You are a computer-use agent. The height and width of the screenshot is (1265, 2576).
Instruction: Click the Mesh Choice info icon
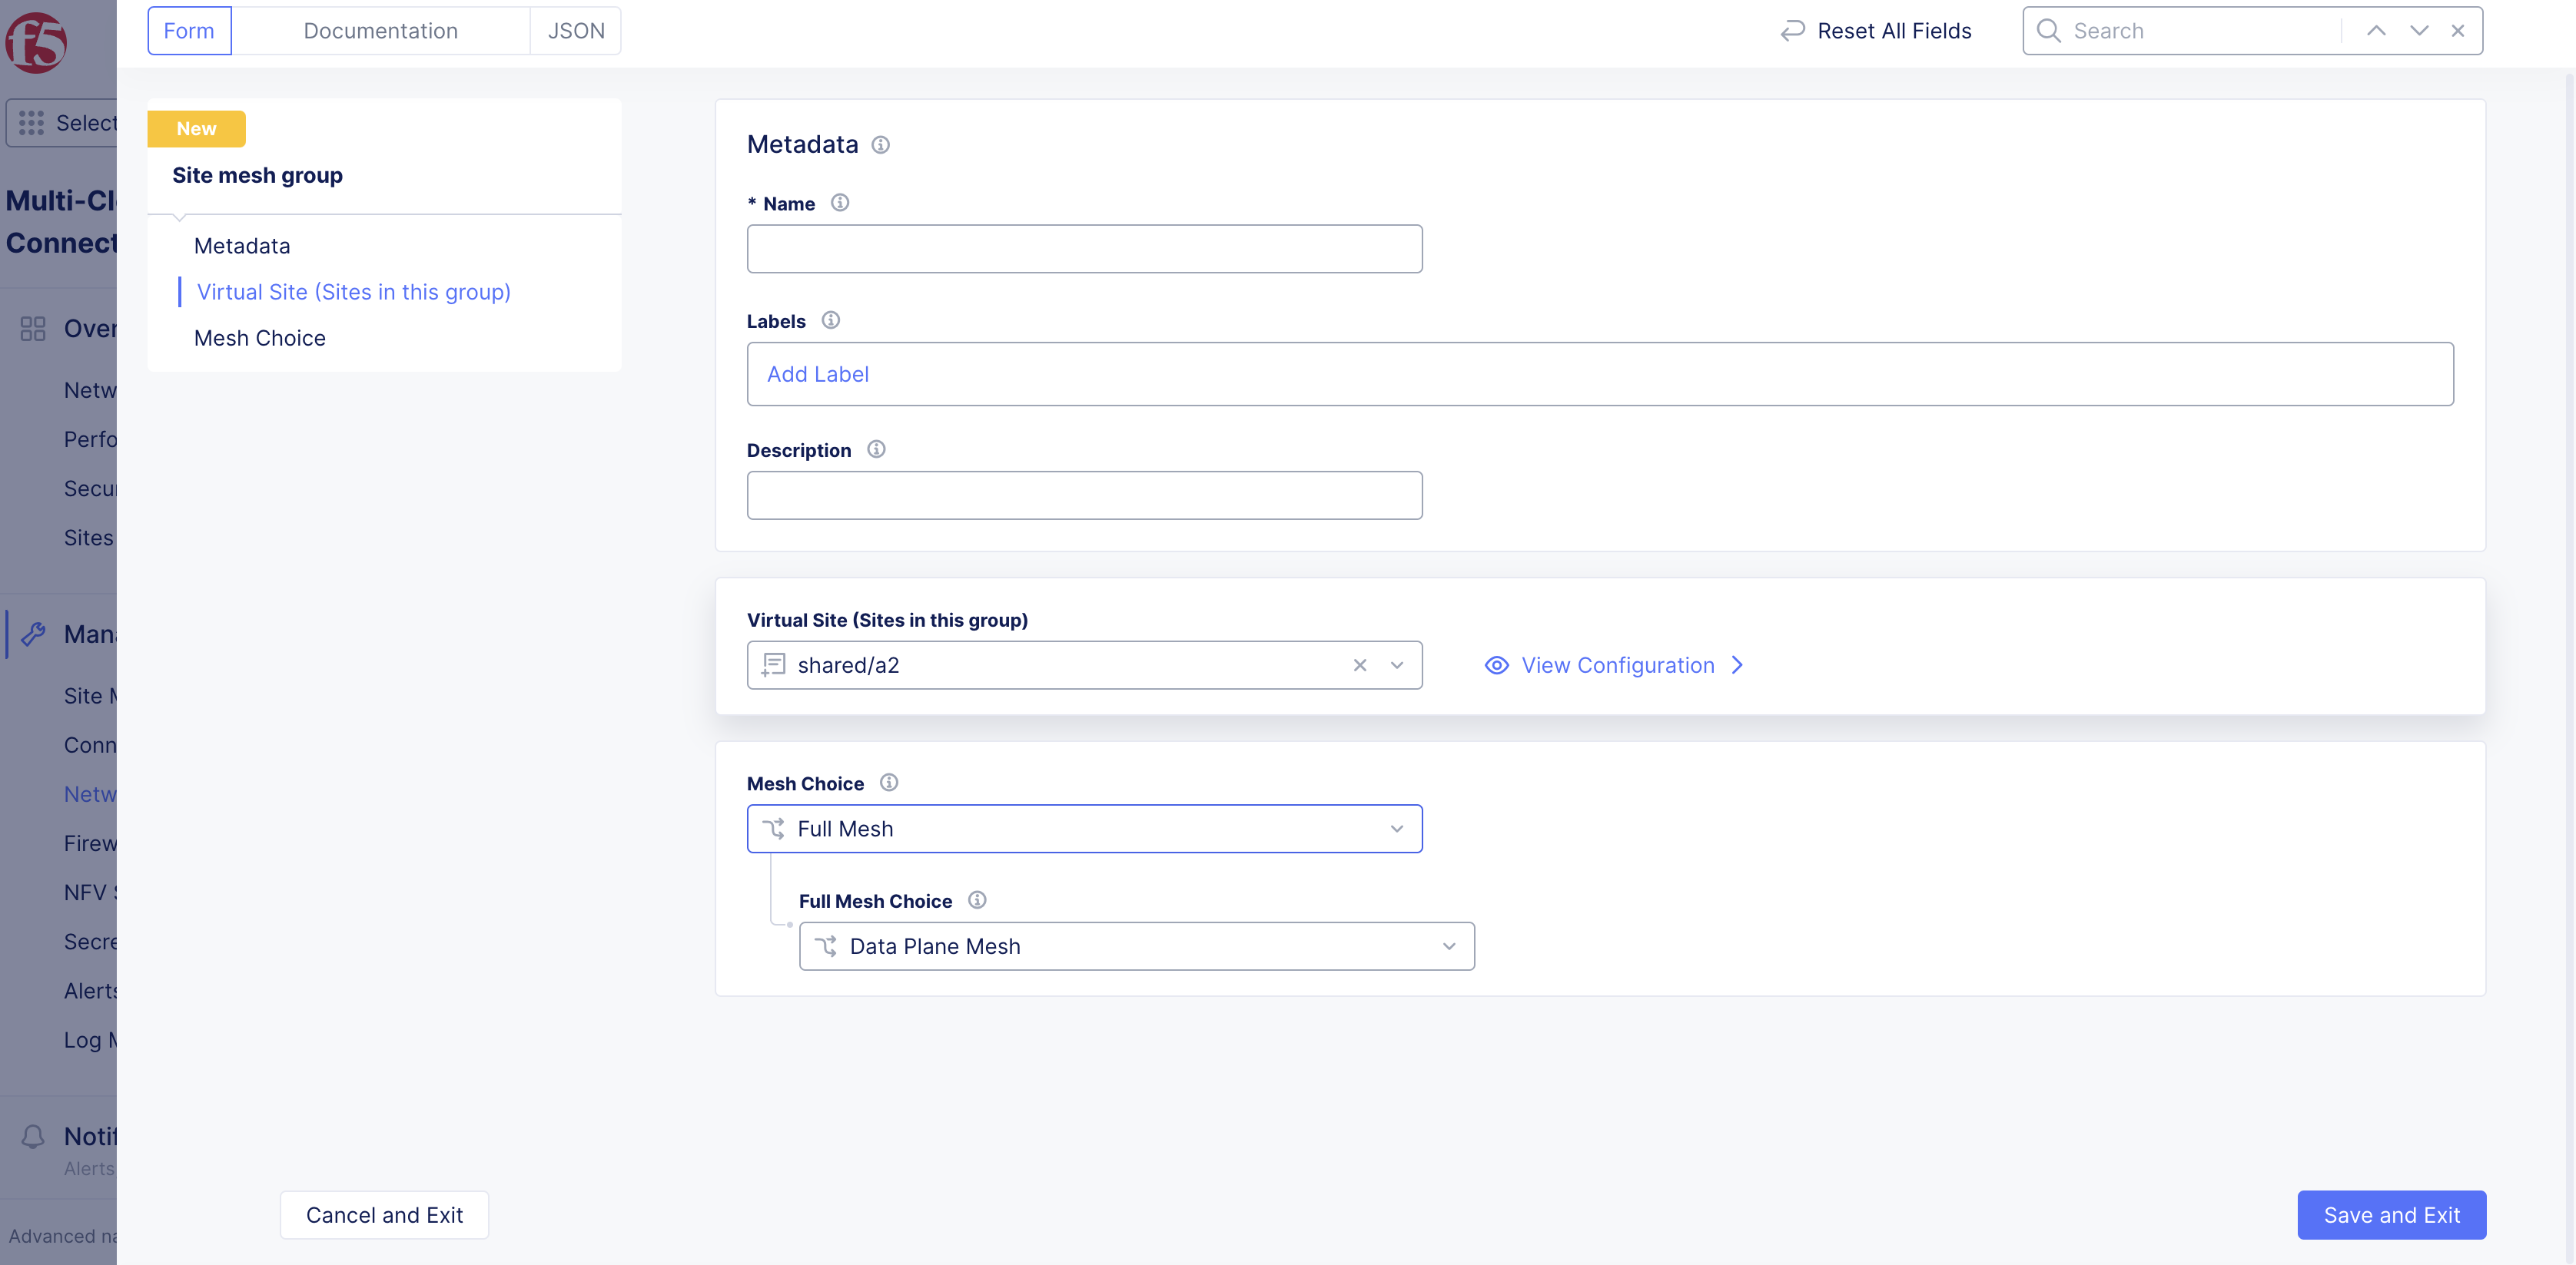(888, 783)
